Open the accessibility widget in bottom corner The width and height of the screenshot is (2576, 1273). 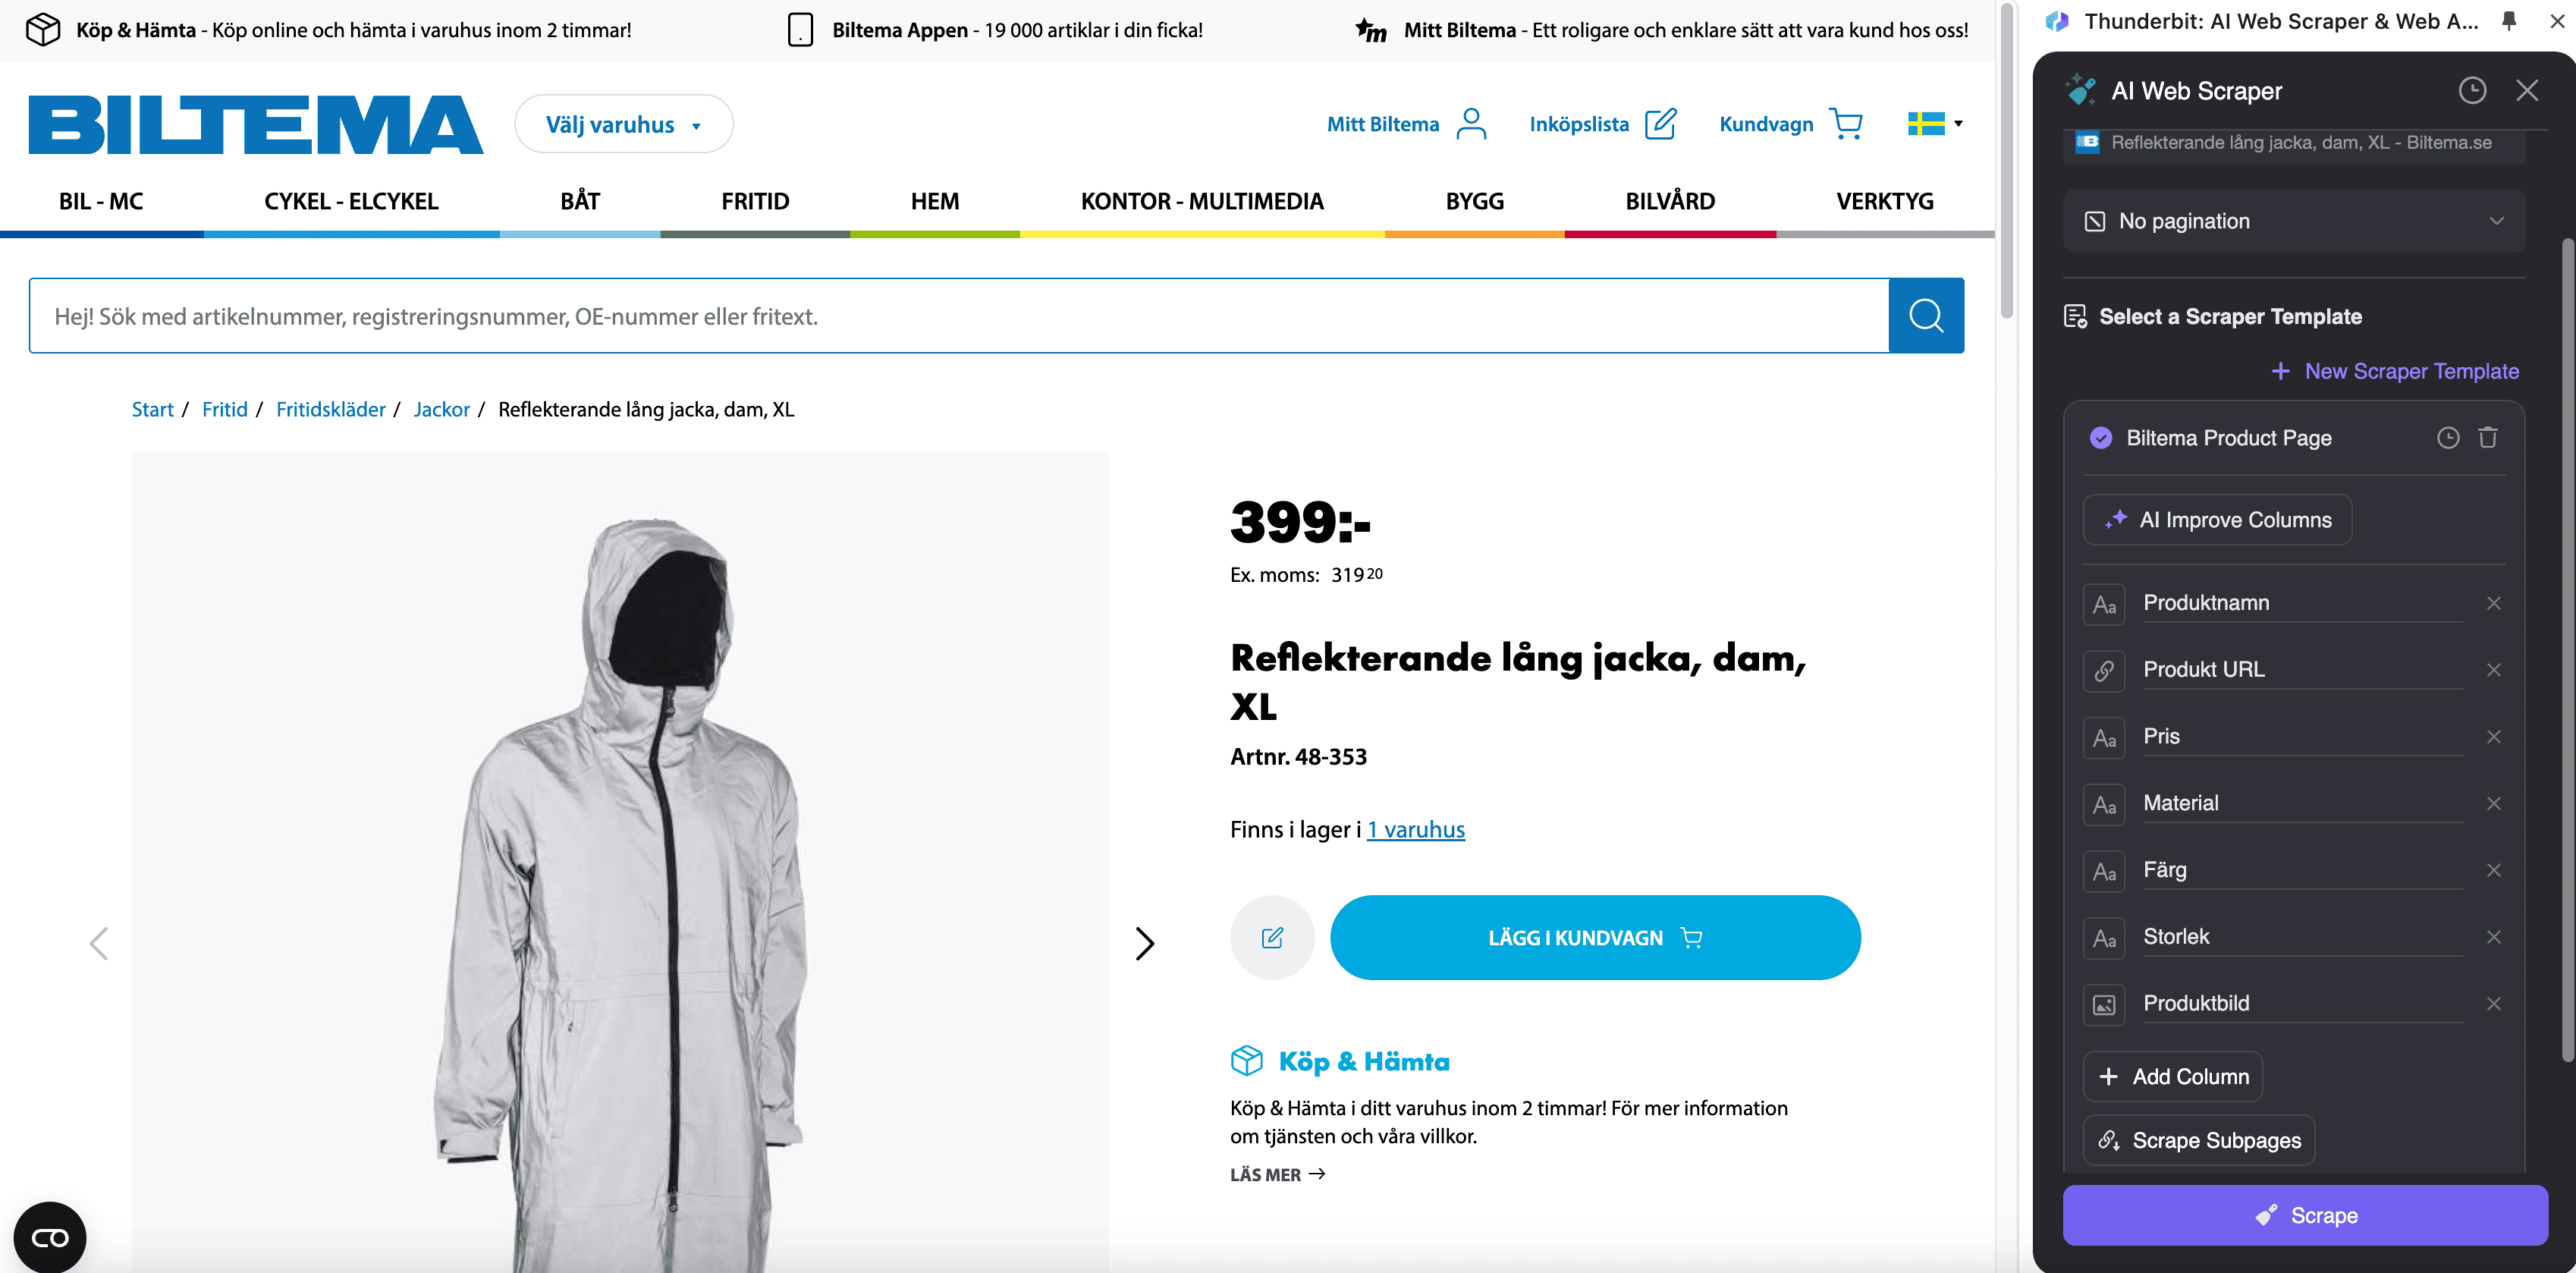[x=50, y=1238]
